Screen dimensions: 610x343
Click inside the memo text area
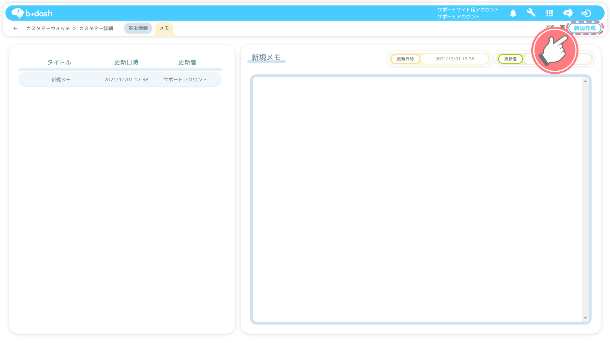418,199
